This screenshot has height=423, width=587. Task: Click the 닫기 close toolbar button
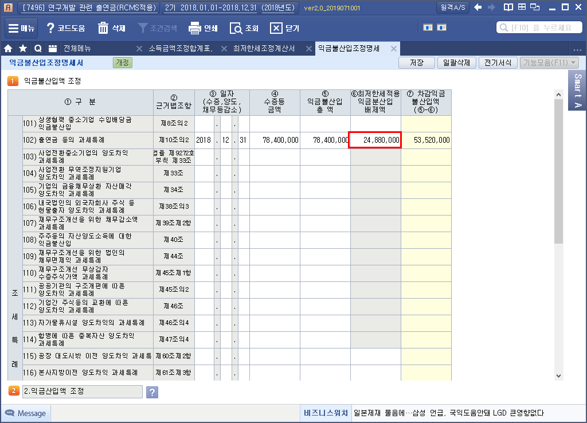[x=284, y=28]
